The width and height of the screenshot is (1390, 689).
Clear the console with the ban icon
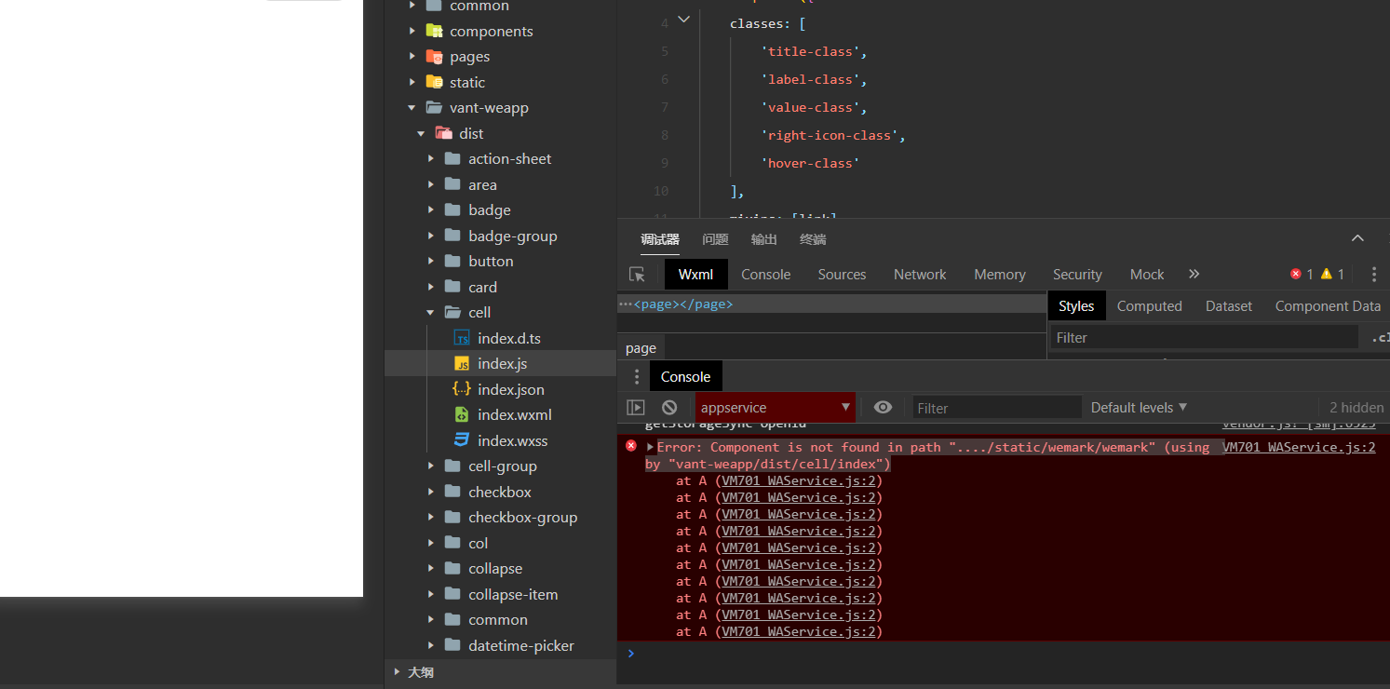(x=669, y=408)
